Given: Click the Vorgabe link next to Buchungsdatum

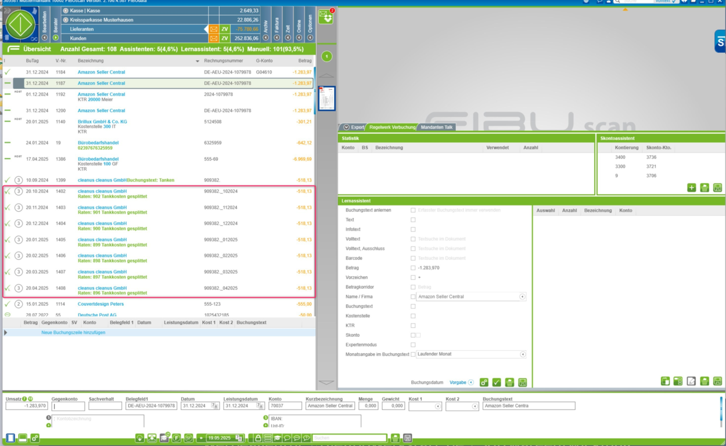Looking at the screenshot, I should tap(458, 383).
